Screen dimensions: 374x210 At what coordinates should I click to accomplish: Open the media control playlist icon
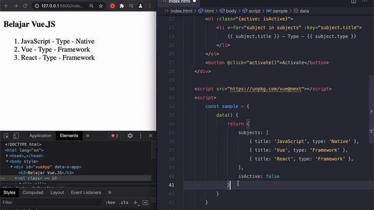pyautogui.click(x=131, y=6)
